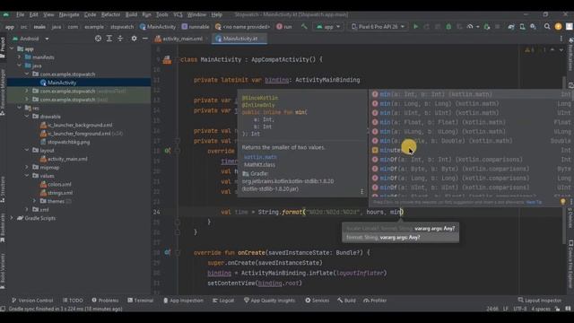
Task: Open App Quality Insights tool window
Action: coord(269,301)
